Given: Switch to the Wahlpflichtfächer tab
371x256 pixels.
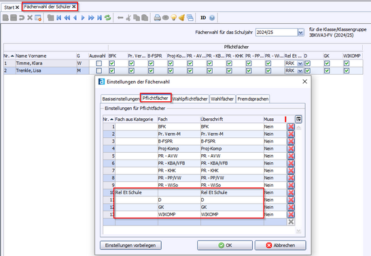Looking at the screenshot, I should (x=190, y=99).
